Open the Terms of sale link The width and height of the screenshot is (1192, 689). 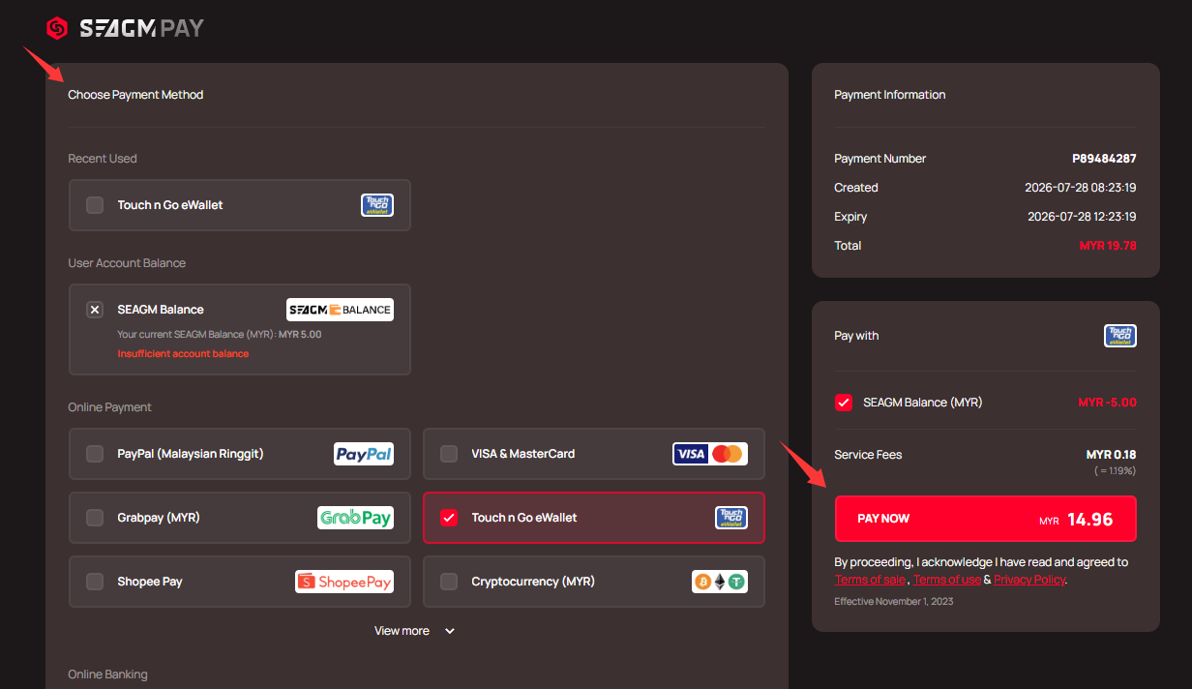point(871,580)
